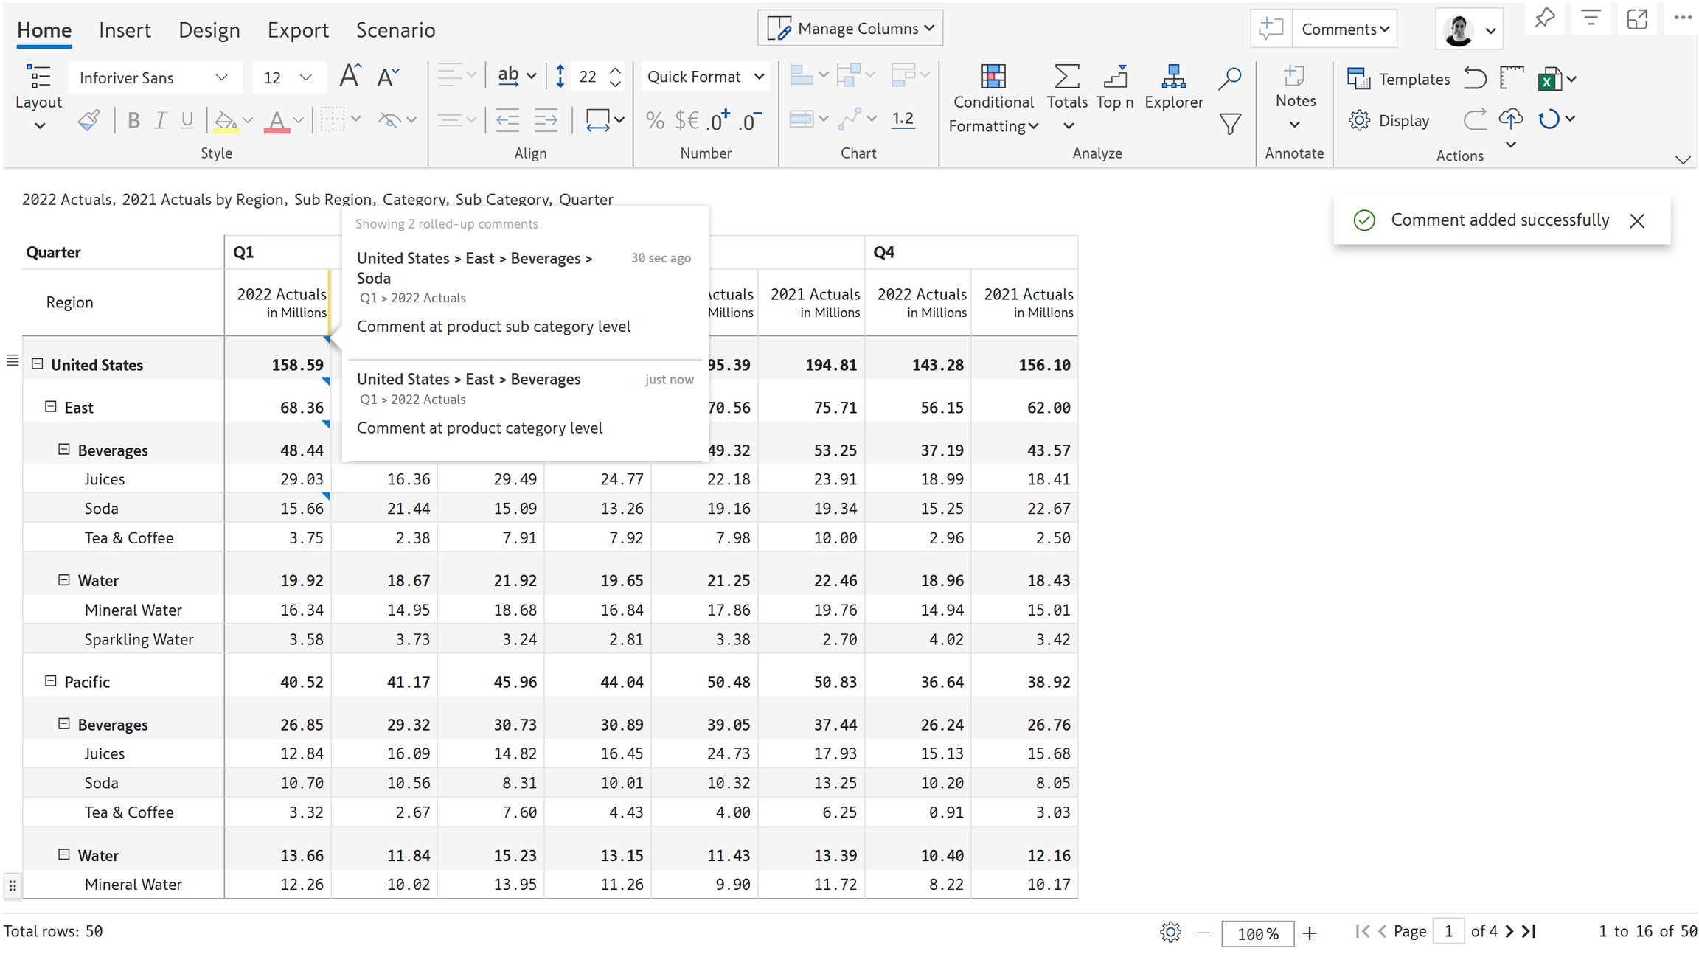Collapse the United States row
The width and height of the screenshot is (1699, 954).
[x=38, y=364]
